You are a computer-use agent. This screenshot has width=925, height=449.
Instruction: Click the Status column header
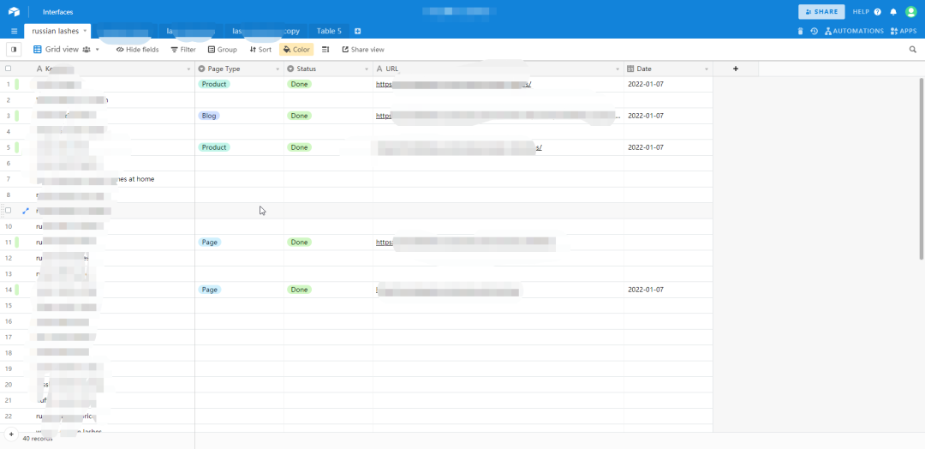[329, 69]
